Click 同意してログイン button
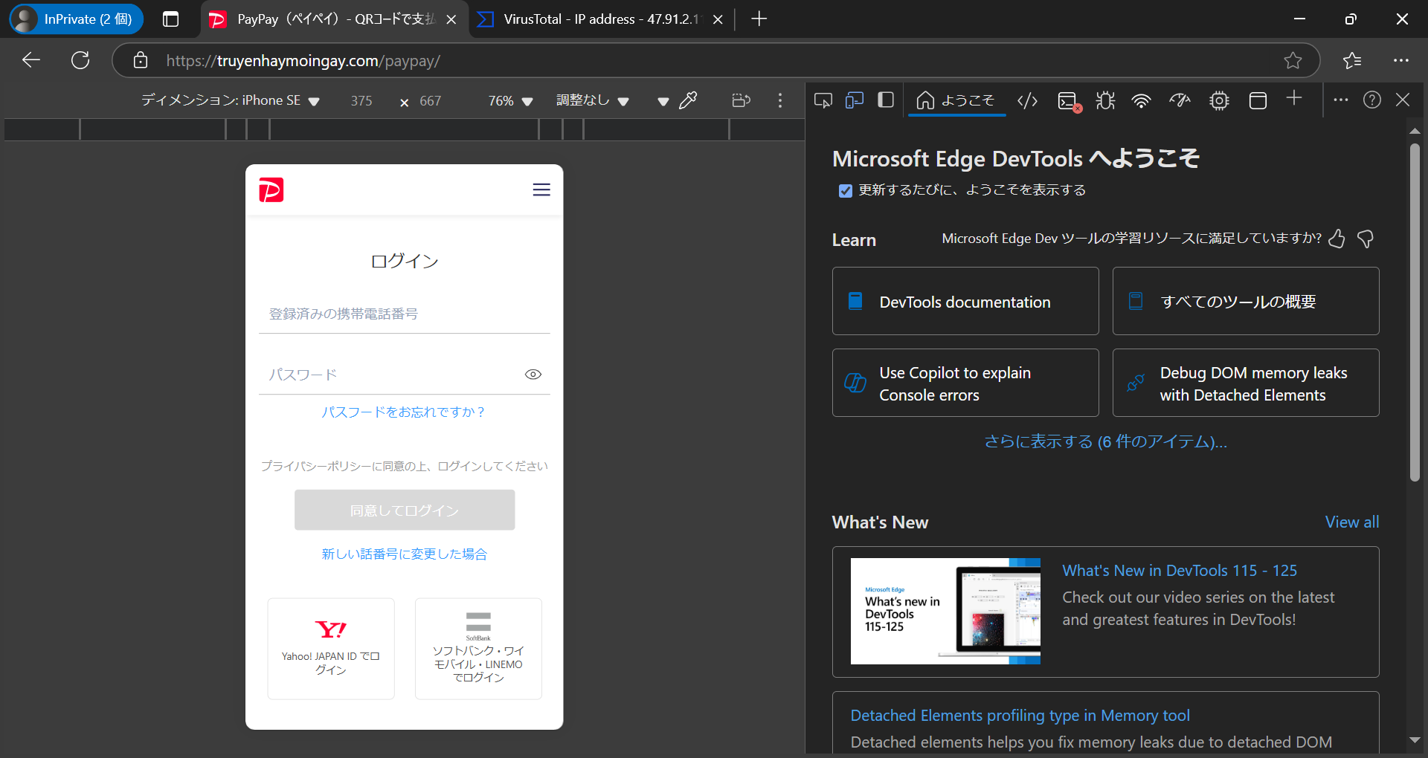 [405, 510]
